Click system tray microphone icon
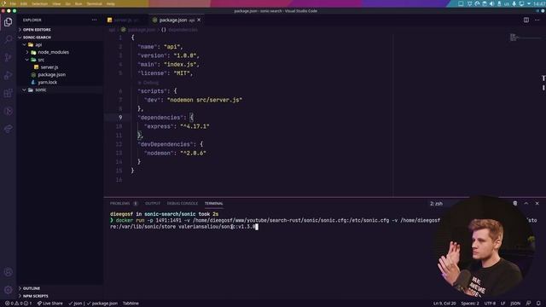 coord(514,3)
